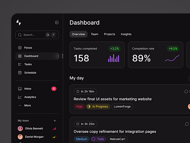
Task: Collapse the sidebar with the panel icon
Action: click(x=57, y=23)
